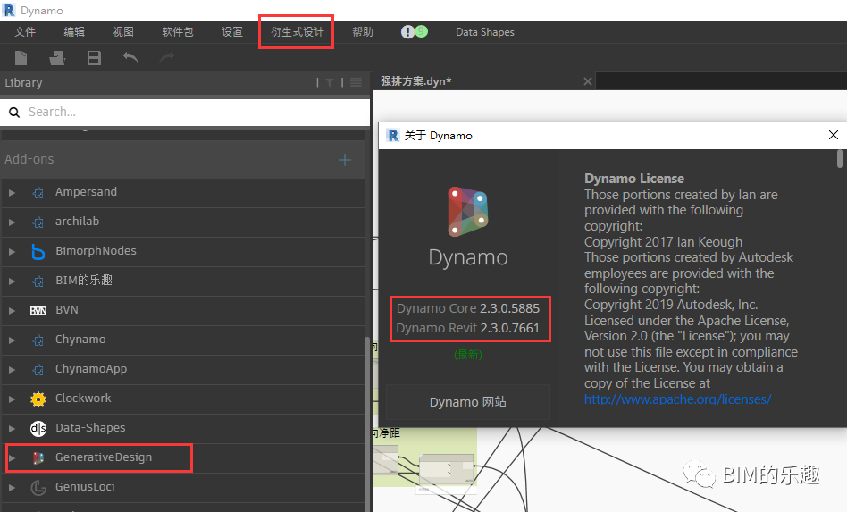The height and width of the screenshot is (512, 847).
Task: Open the 软件包 menu
Action: [177, 32]
